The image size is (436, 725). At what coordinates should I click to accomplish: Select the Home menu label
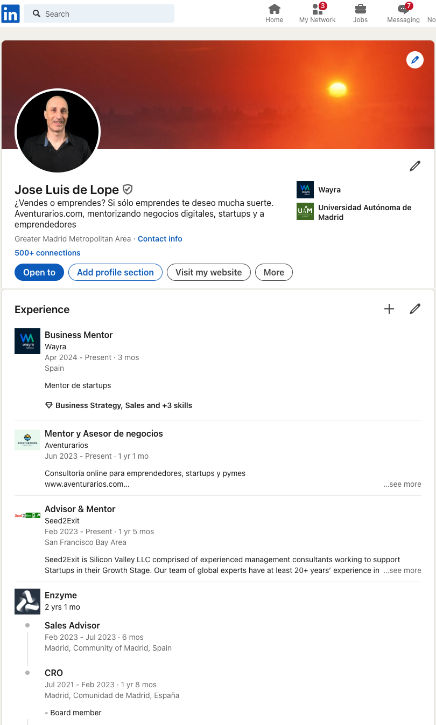coord(275,20)
